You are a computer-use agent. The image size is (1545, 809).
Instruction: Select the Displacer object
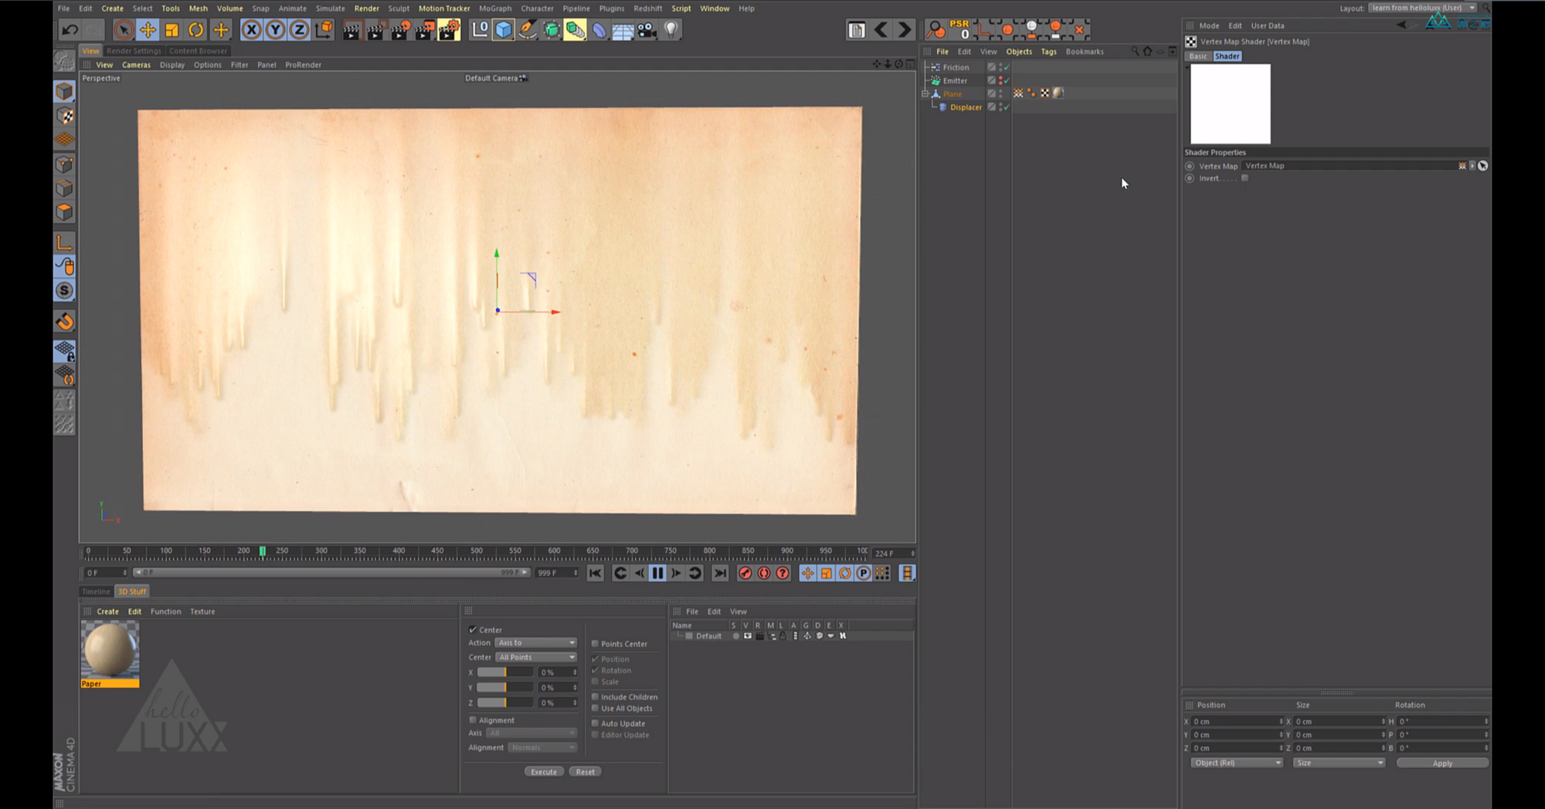(x=966, y=107)
